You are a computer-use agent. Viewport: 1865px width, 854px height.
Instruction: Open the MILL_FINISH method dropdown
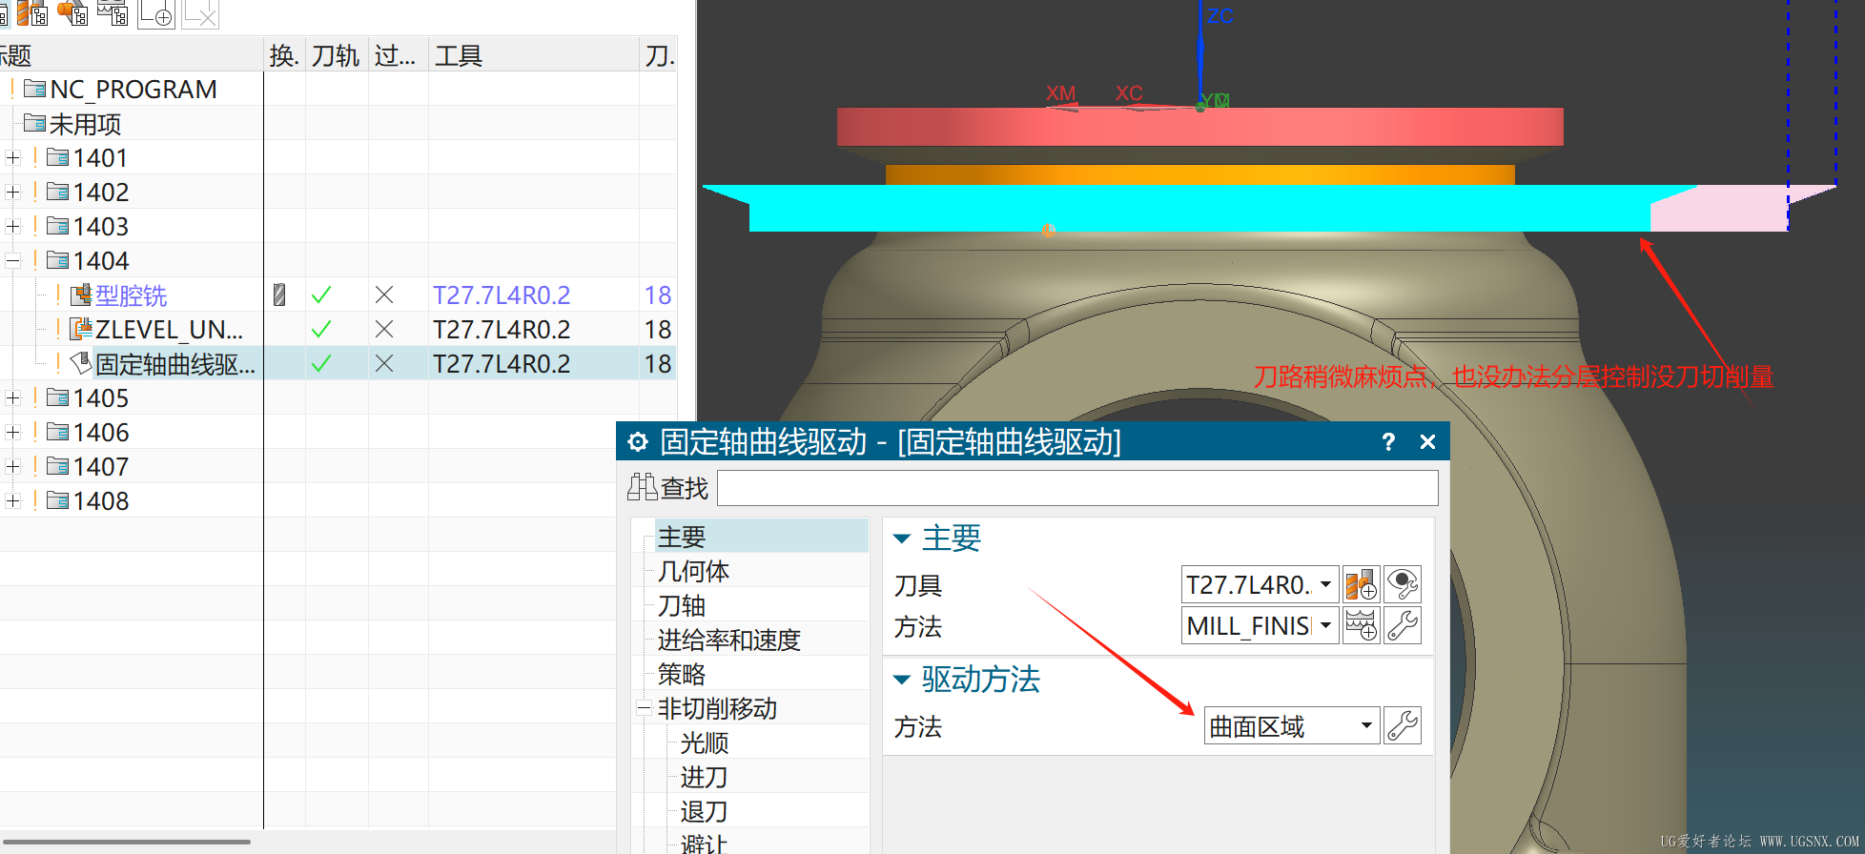[1325, 626]
